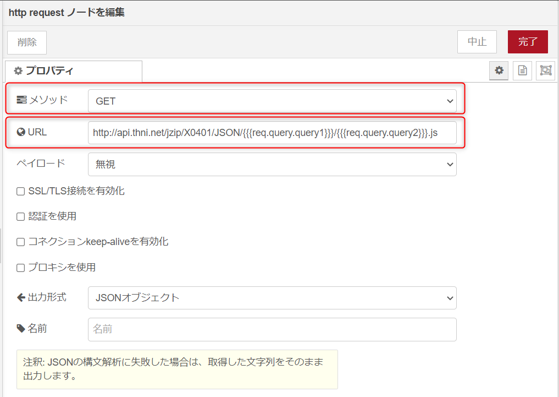
Task: Click the プロキシを使用 label text
Action: [x=62, y=268]
